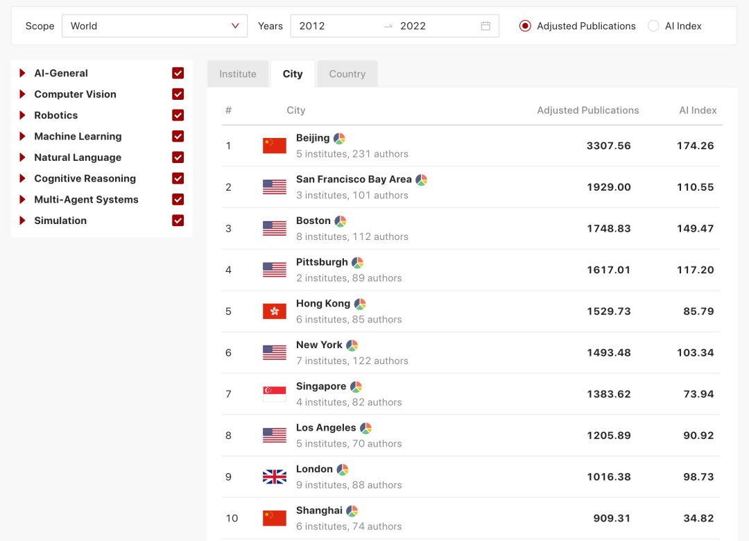Click the UK flag in the London row
The height and width of the screenshot is (541, 749).
275,477
